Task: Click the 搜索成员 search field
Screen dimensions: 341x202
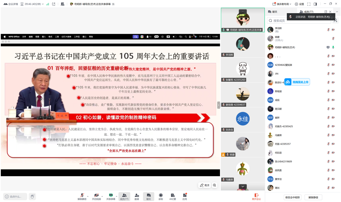Action: point(299,21)
